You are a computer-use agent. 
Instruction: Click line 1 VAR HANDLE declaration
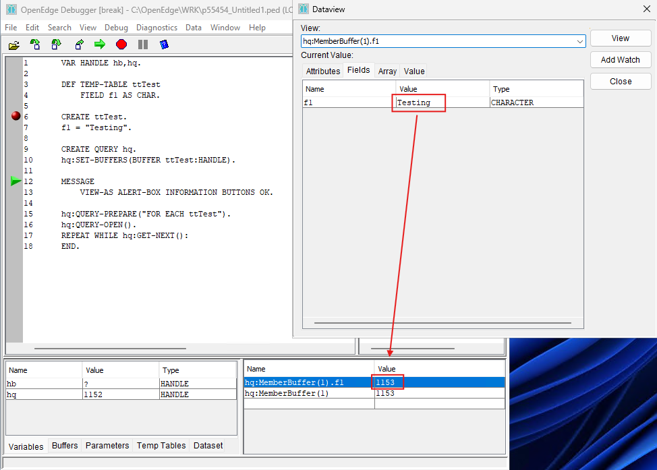pyautogui.click(x=101, y=63)
